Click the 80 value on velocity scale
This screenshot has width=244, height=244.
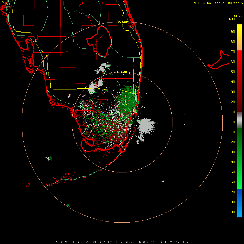[x=233, y=41]
